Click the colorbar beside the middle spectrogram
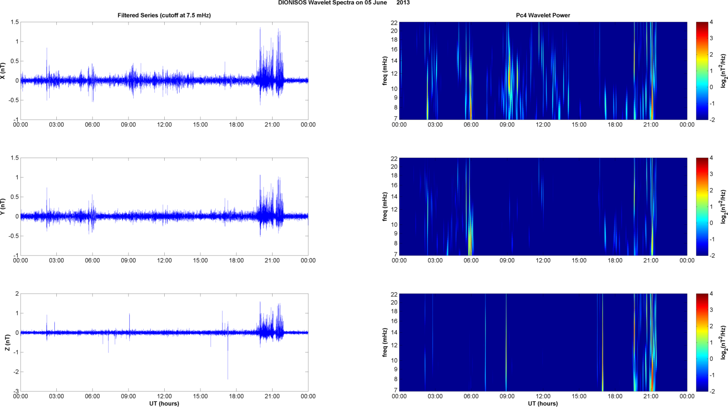Viewport: 728px width, 407px height. (702, 206)
